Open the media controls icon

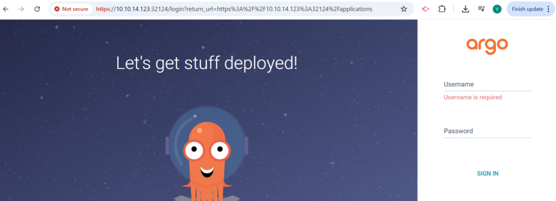click(481, 9)
